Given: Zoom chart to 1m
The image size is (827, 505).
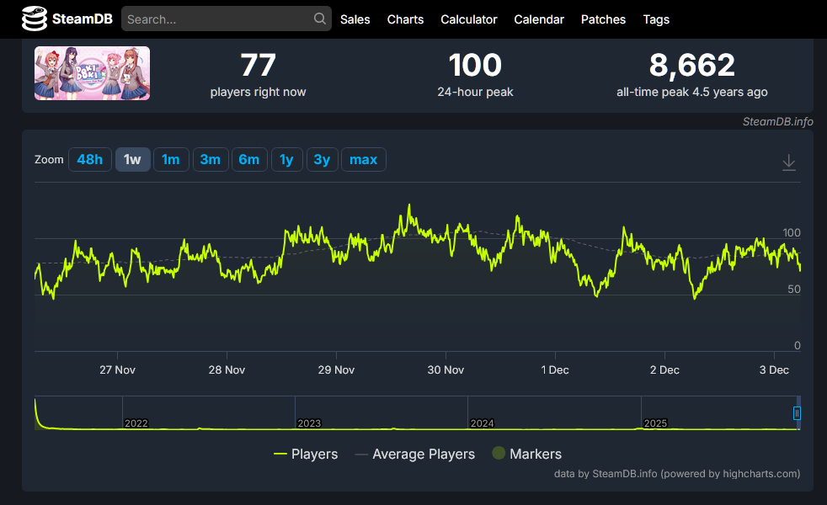Looking at the screenshot, I should point(171,160).
